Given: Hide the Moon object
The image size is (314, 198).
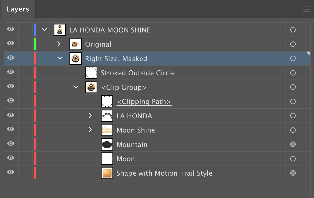Looking at the screenshot, I should coord(11,158).
